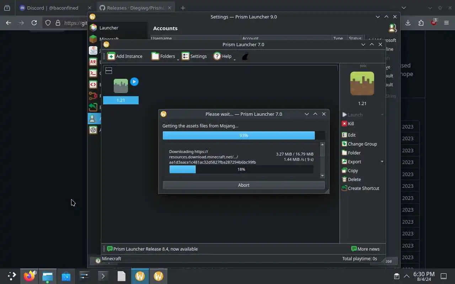
Task: Copy the selected instance
Action: (x=350, y=170)
